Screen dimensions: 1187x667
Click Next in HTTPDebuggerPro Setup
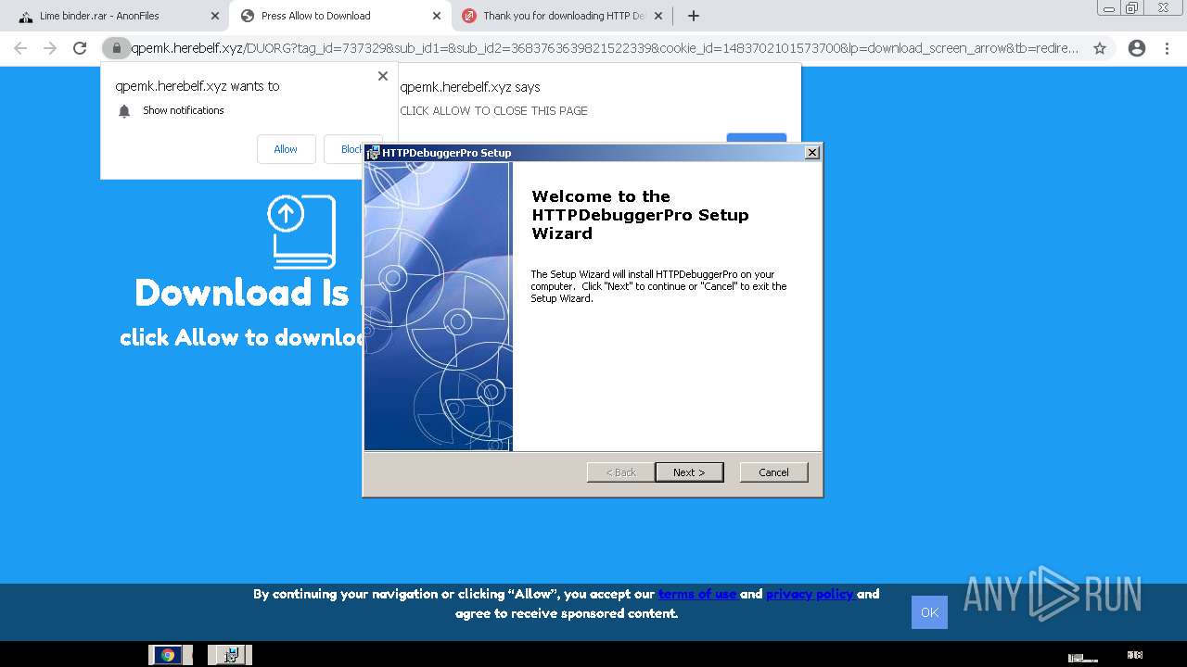689,472
